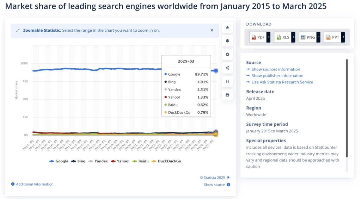Click Google 89.71% value in tooltip
Screen dimensions: 361x199
(201, 74)
